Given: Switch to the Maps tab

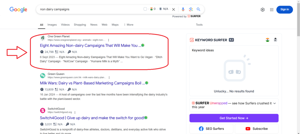Looking at the screenshot, I should point(115,25).
